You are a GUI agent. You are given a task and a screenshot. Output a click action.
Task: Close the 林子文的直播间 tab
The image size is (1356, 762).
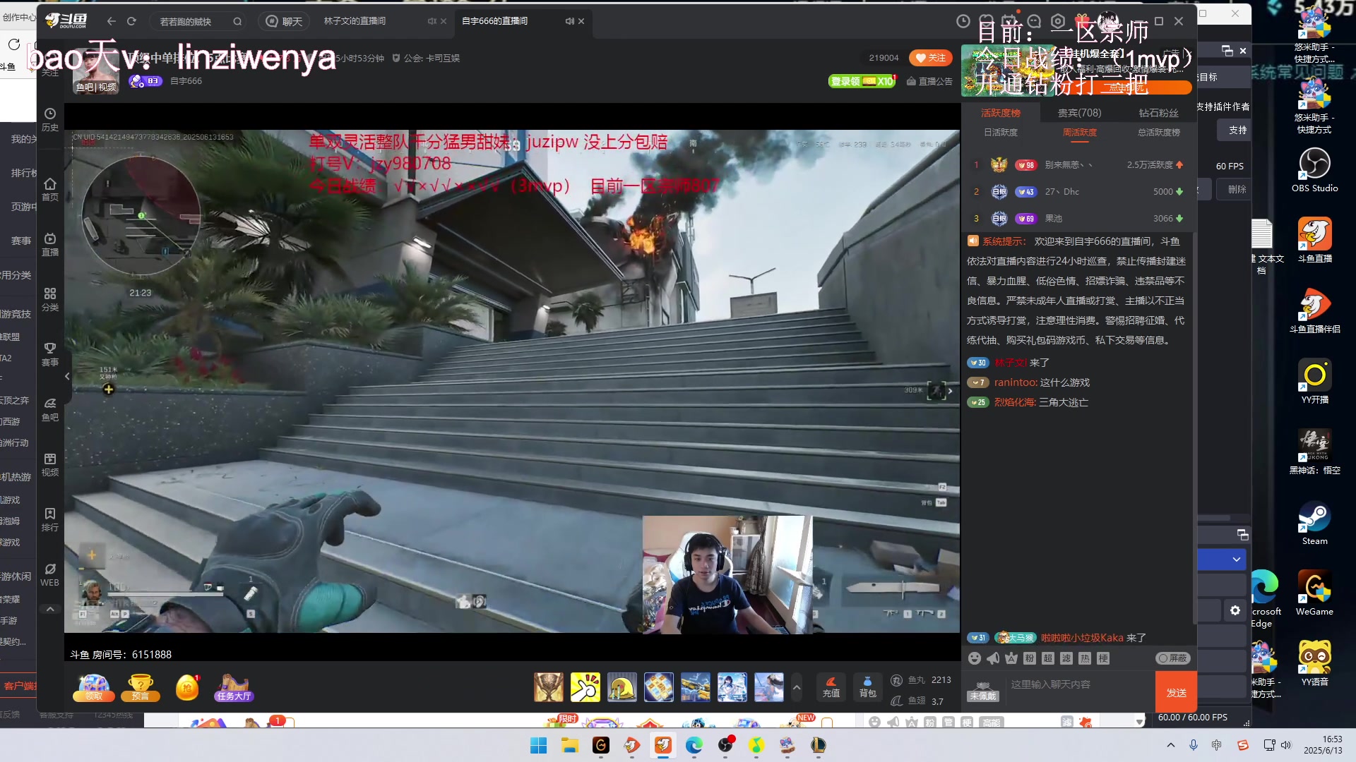tap(444, 21)
